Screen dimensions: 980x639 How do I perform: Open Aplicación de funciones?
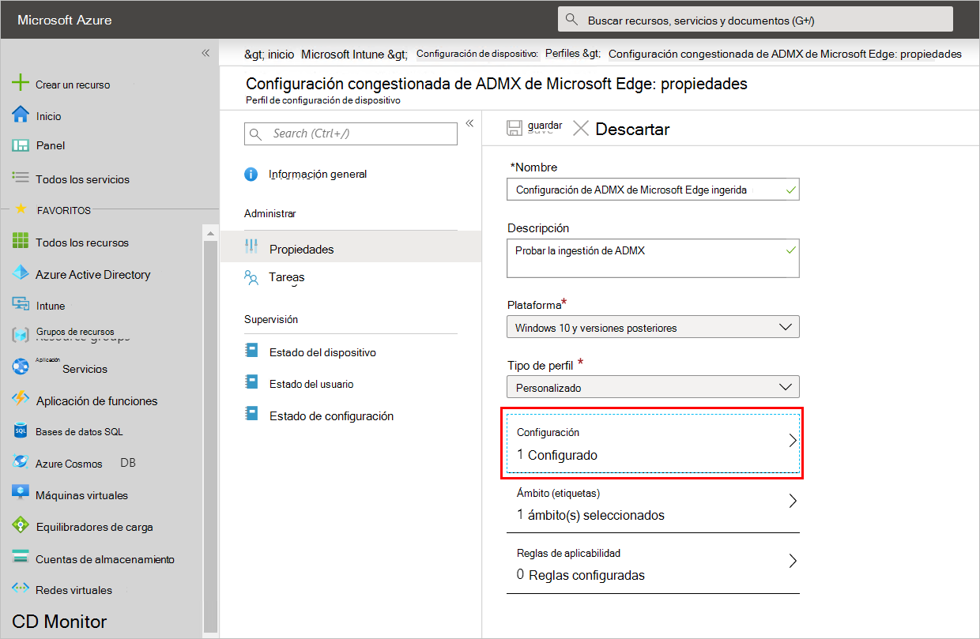101,400
